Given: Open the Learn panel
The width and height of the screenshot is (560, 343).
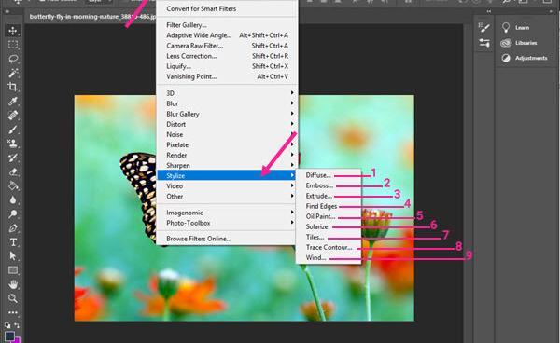Looking at the screenshot, I should coord(516,27).
